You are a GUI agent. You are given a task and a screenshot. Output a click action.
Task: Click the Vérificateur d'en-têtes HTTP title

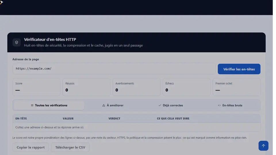click(50, 40)
